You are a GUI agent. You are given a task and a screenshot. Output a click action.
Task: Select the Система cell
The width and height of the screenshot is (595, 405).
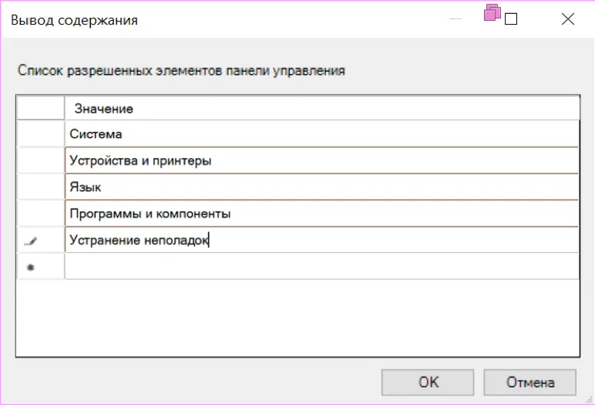[x=322, y=134]
